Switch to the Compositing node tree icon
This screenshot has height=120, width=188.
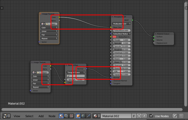click(66, 116)
